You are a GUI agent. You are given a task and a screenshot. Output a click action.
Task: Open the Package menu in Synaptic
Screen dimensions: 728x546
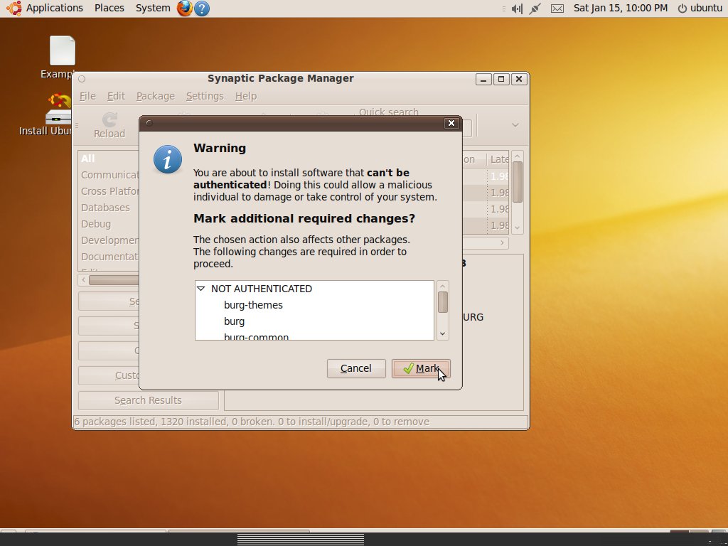click(156, 96)
